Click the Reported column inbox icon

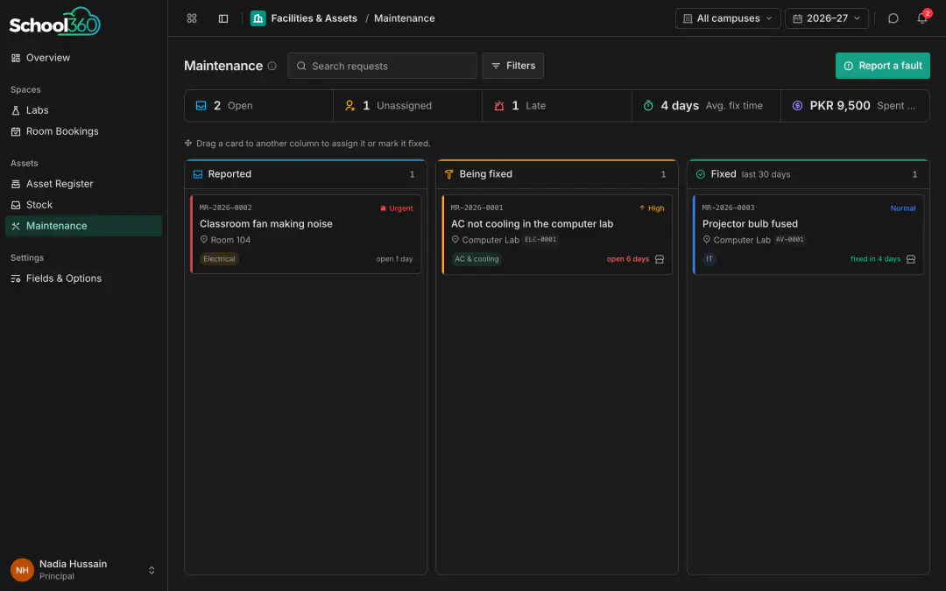click(x=197, y=174)
